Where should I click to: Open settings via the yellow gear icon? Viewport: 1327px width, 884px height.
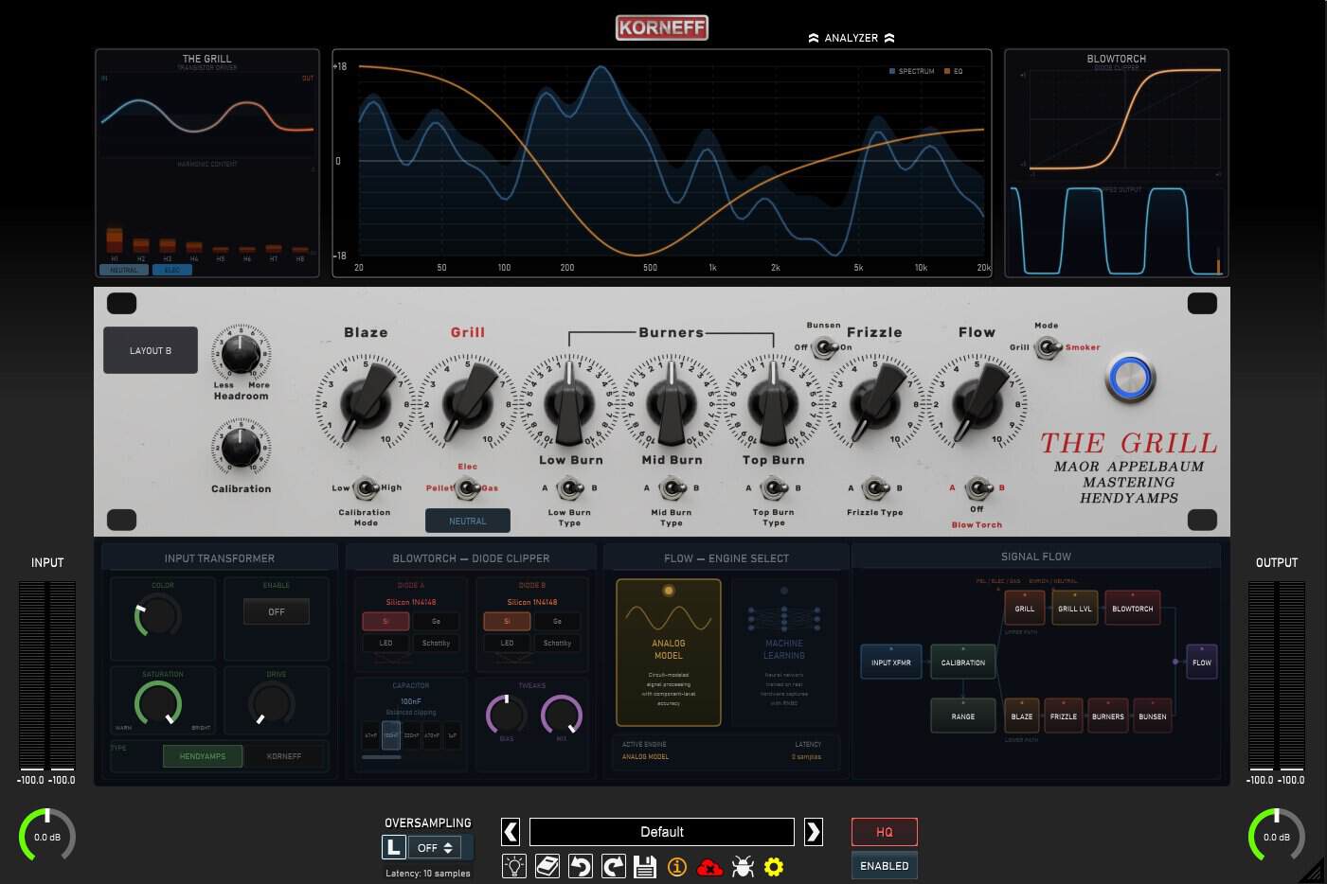[774, 866]
